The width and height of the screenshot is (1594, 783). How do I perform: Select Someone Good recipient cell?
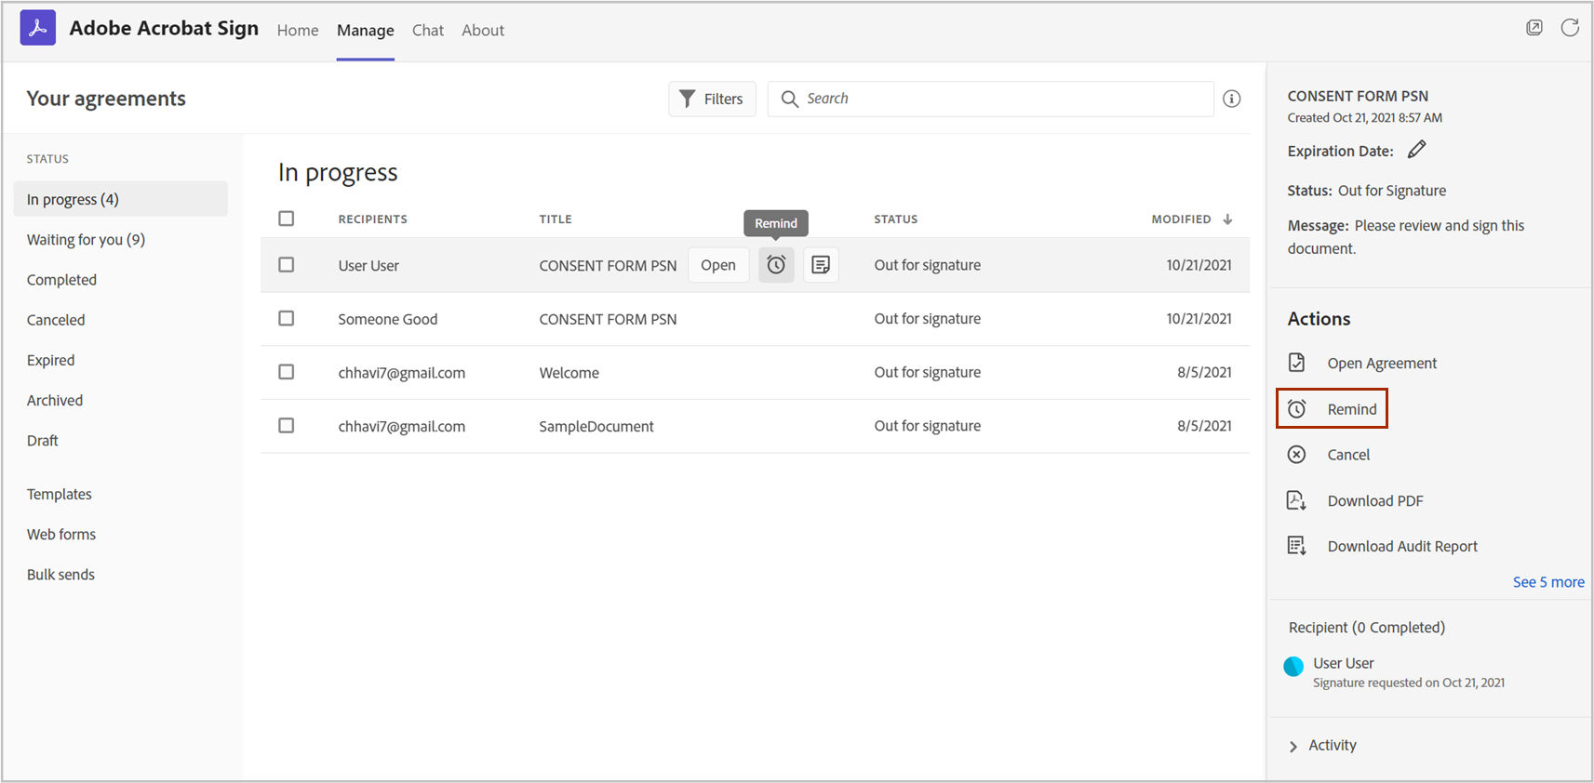coord(388,319)
